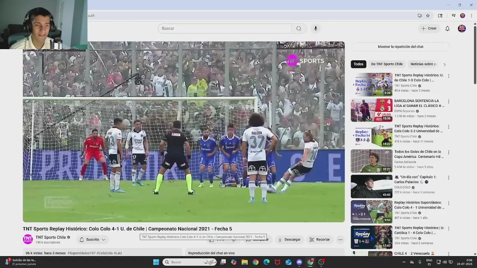477x268 pixels.
Task: Open File Explorer from the taskbar
Action: pos(244,262)
